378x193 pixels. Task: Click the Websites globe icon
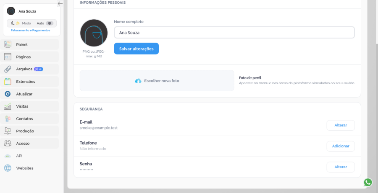click(8, 168)
